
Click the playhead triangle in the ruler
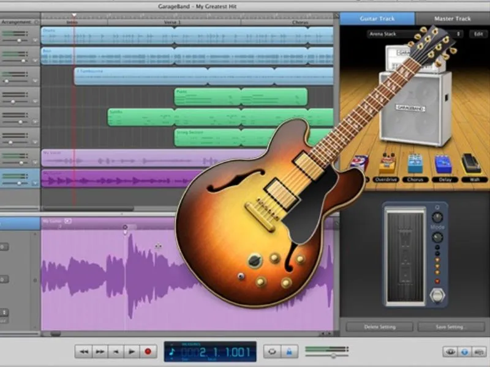point(74,15)
